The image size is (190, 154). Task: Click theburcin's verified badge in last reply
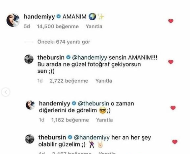tap(70, 137)
